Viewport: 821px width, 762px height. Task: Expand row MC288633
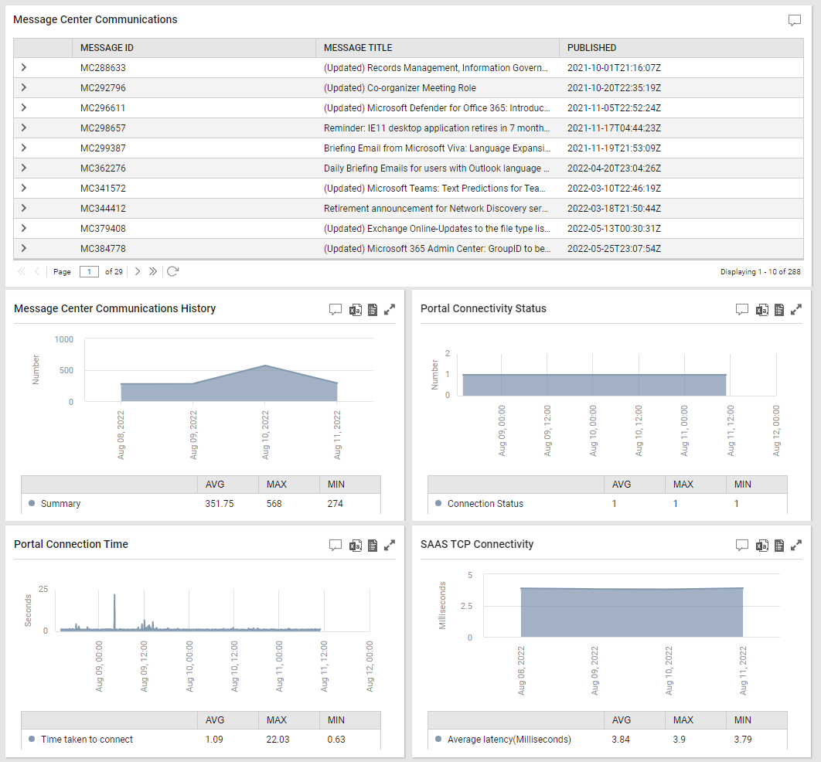tap(23, 67)
